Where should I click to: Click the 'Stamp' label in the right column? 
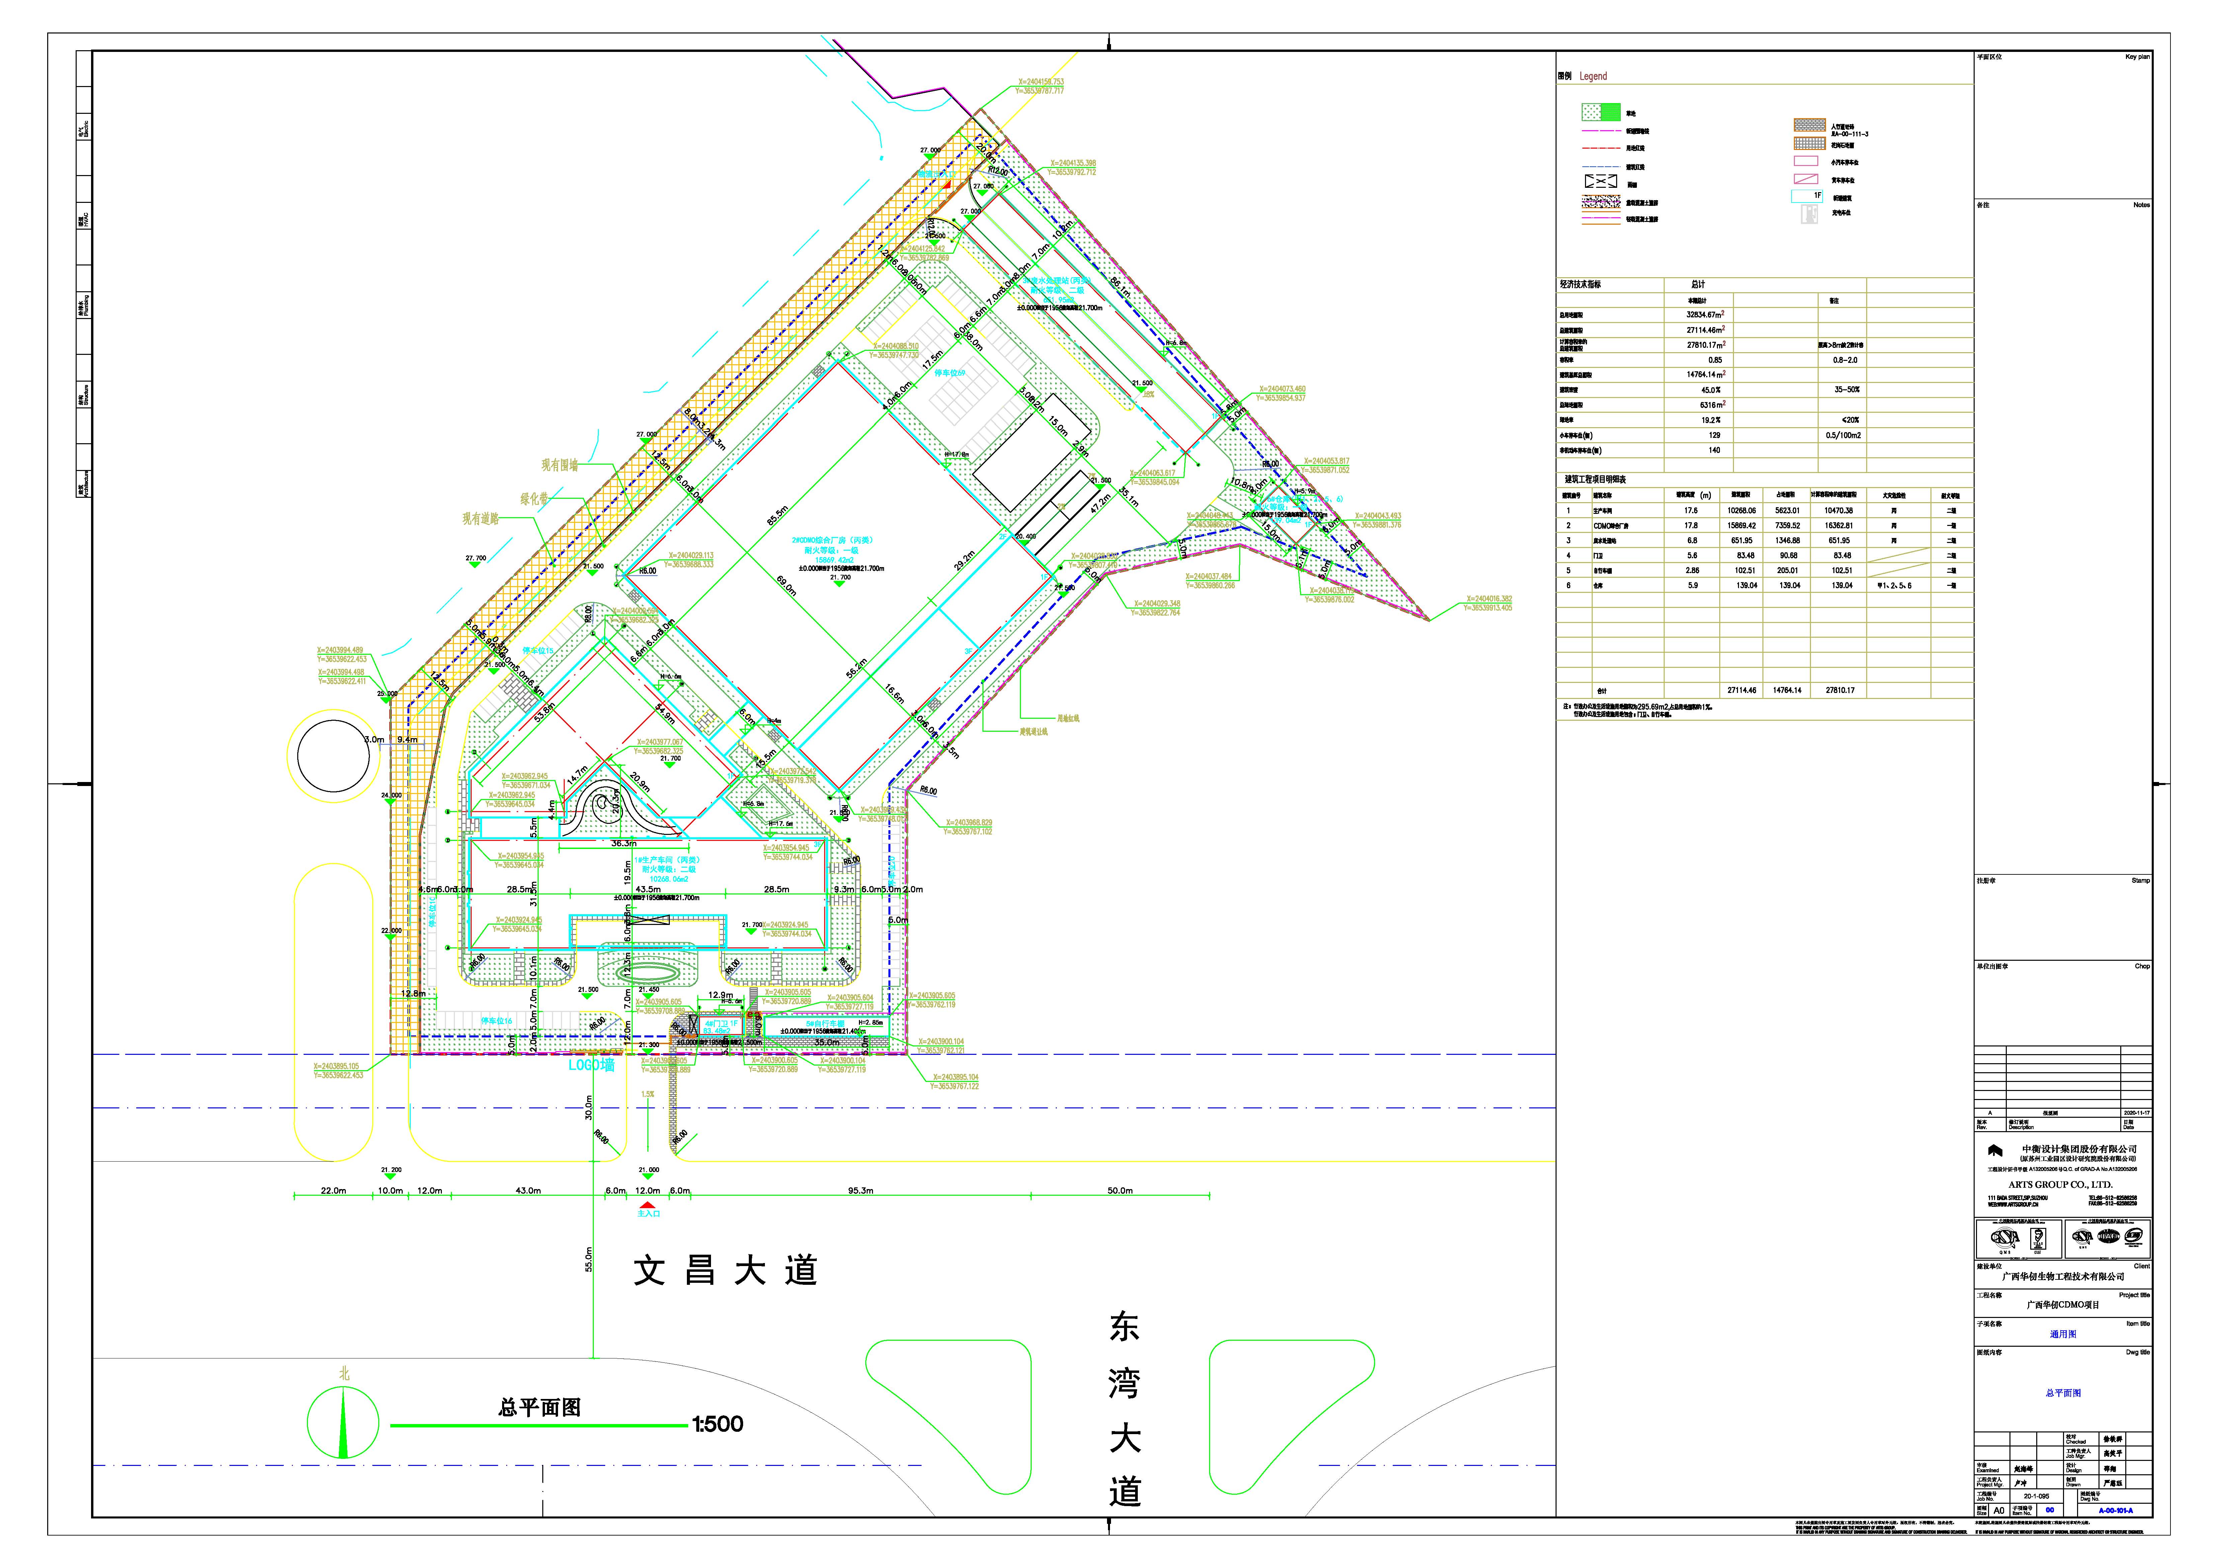[2141, 880]
